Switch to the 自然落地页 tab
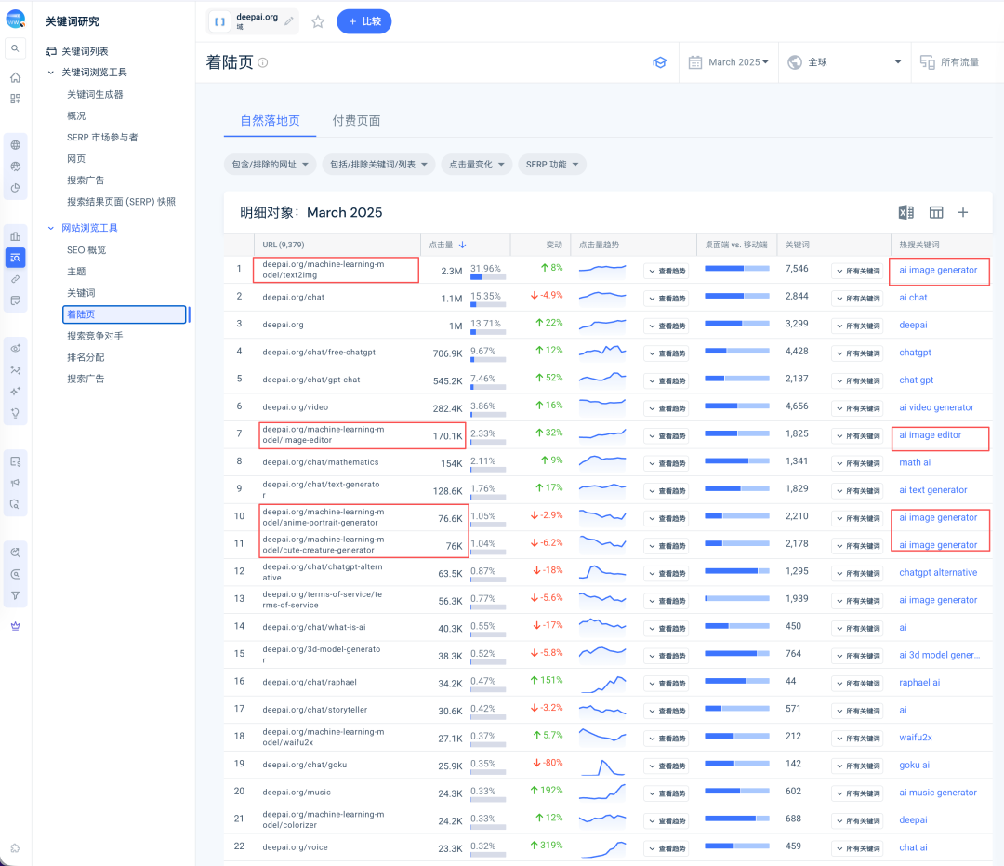The image size is (1004, 866). pyautogui.click(x=271, y=120)
